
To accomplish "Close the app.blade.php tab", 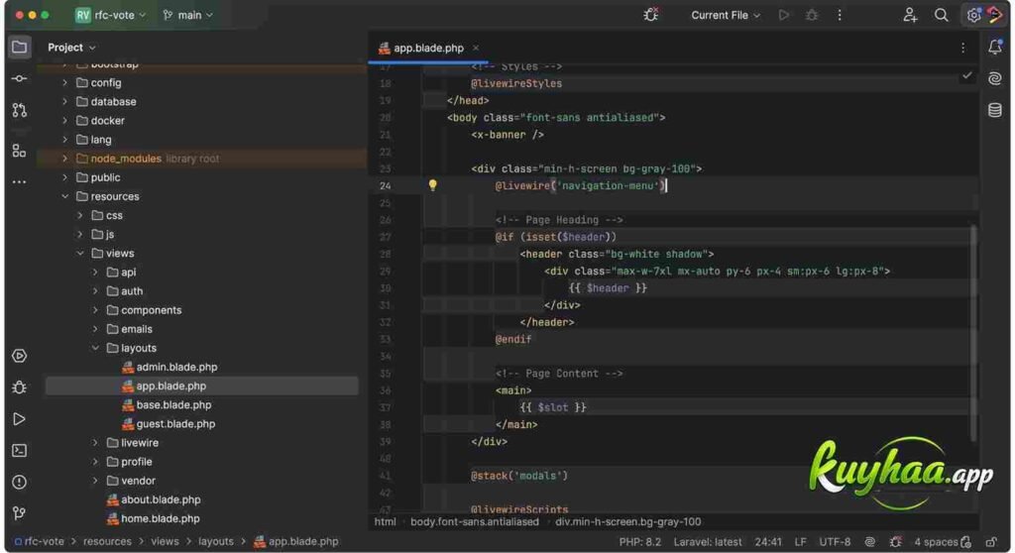I will click(x=476, y=48).
